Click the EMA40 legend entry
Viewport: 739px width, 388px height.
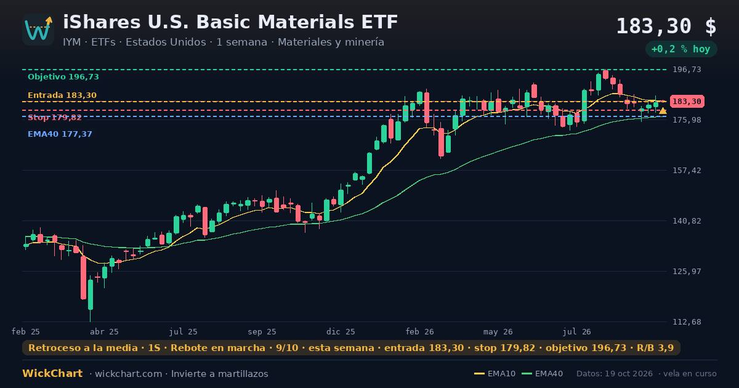[x=542, y=374]
